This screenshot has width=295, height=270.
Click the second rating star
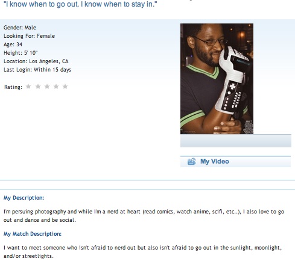pyautogui.click(x=38, y=87)
